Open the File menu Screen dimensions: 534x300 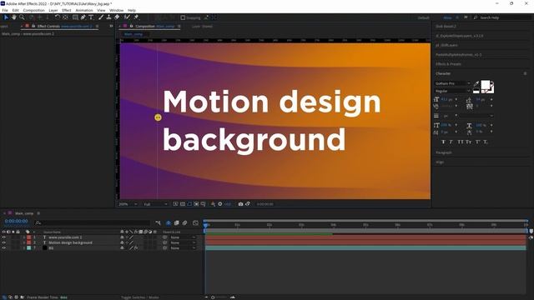[5, 11]
